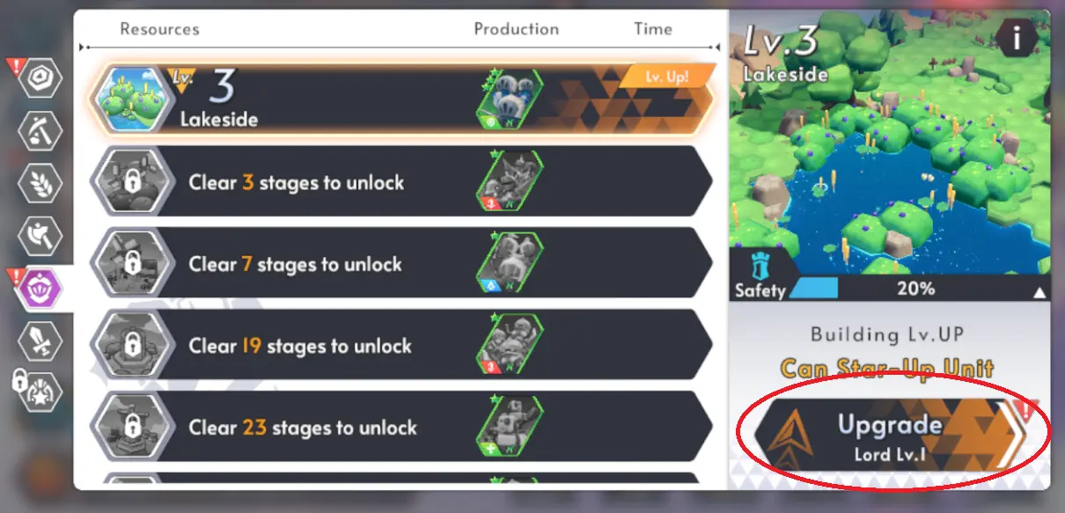The height and width of the screenshot is (513, 1065).
Task: Tap the Lv. Up! badge on Lakeside
Action: coord(668,77)
